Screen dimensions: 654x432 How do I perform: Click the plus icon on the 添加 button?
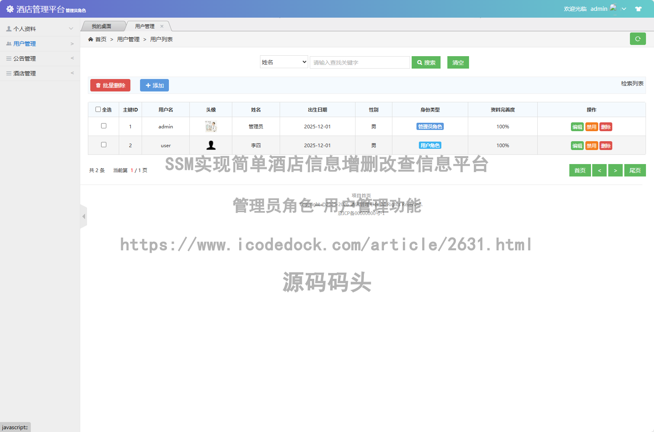[147, 85]
